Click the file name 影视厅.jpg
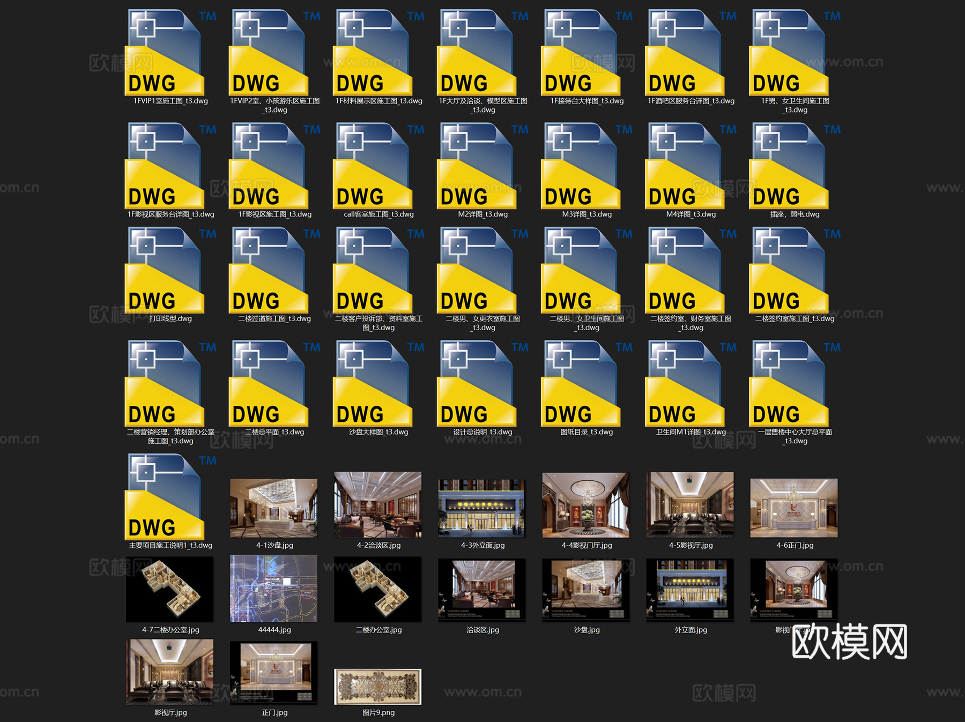This screenshot has height=722, width=965. point(170,713)
